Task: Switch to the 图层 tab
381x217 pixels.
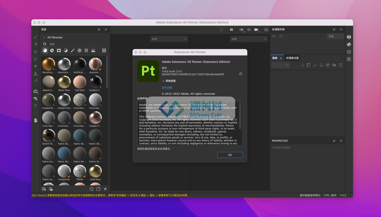Action: pyautogui.click(x=275, y=58)
